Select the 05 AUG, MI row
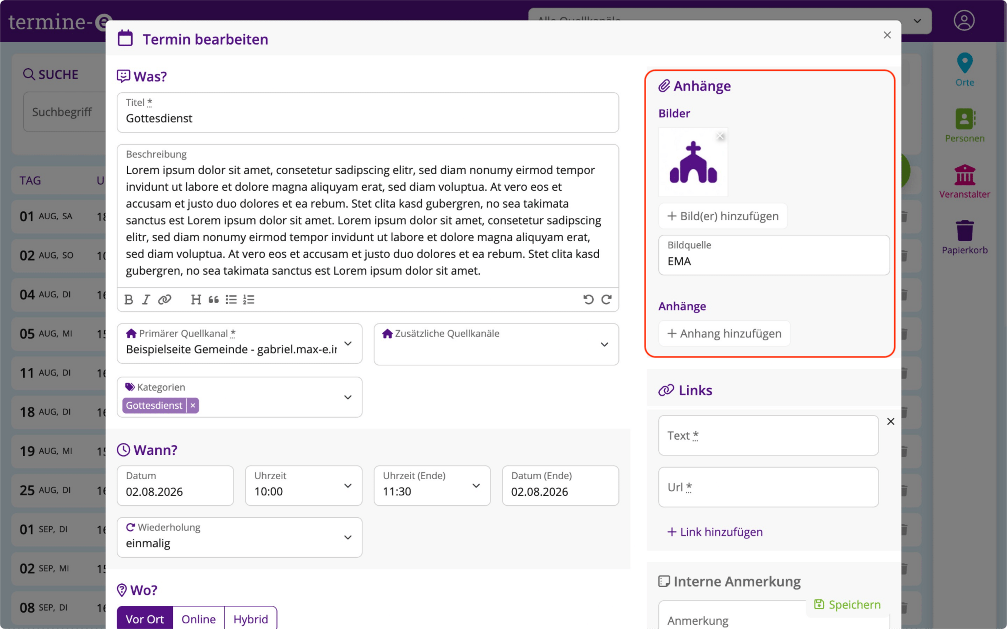 pyautogui.click(x=58, y=334)
